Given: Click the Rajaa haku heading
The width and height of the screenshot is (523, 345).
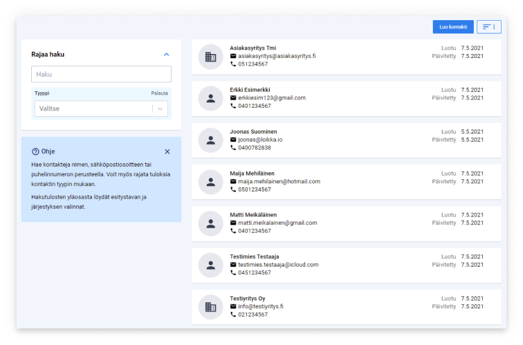Looking at the screenshot, I should click(x=48, y=55).
